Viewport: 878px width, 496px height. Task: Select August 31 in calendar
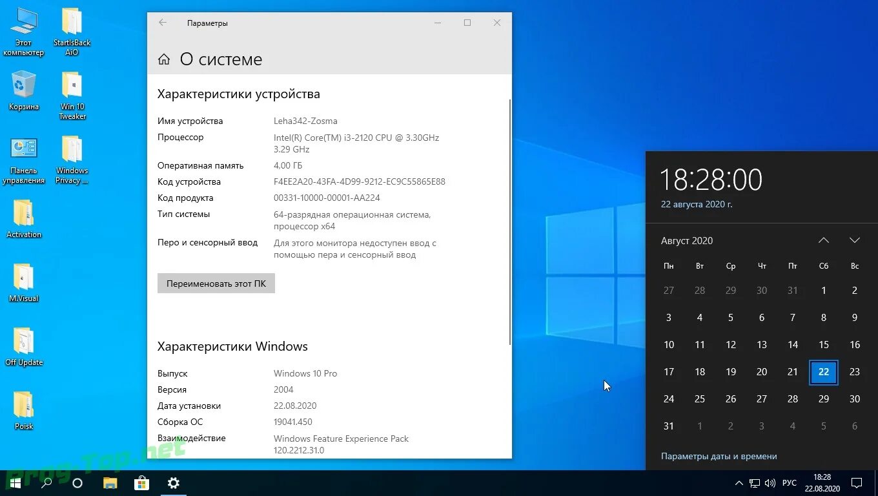click(x=669, y=426)
